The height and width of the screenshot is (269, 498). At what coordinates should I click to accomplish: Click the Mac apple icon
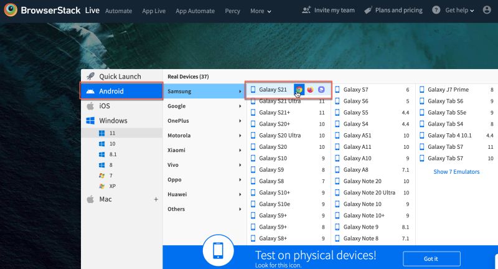pyautogui.click(x=90, y=199)
